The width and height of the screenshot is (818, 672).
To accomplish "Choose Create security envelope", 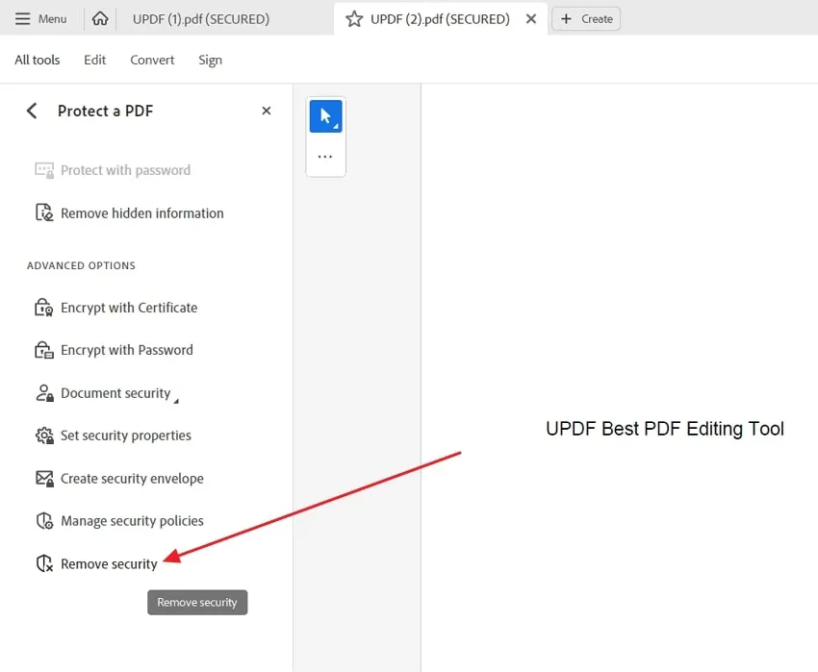I will coord(132,478).
